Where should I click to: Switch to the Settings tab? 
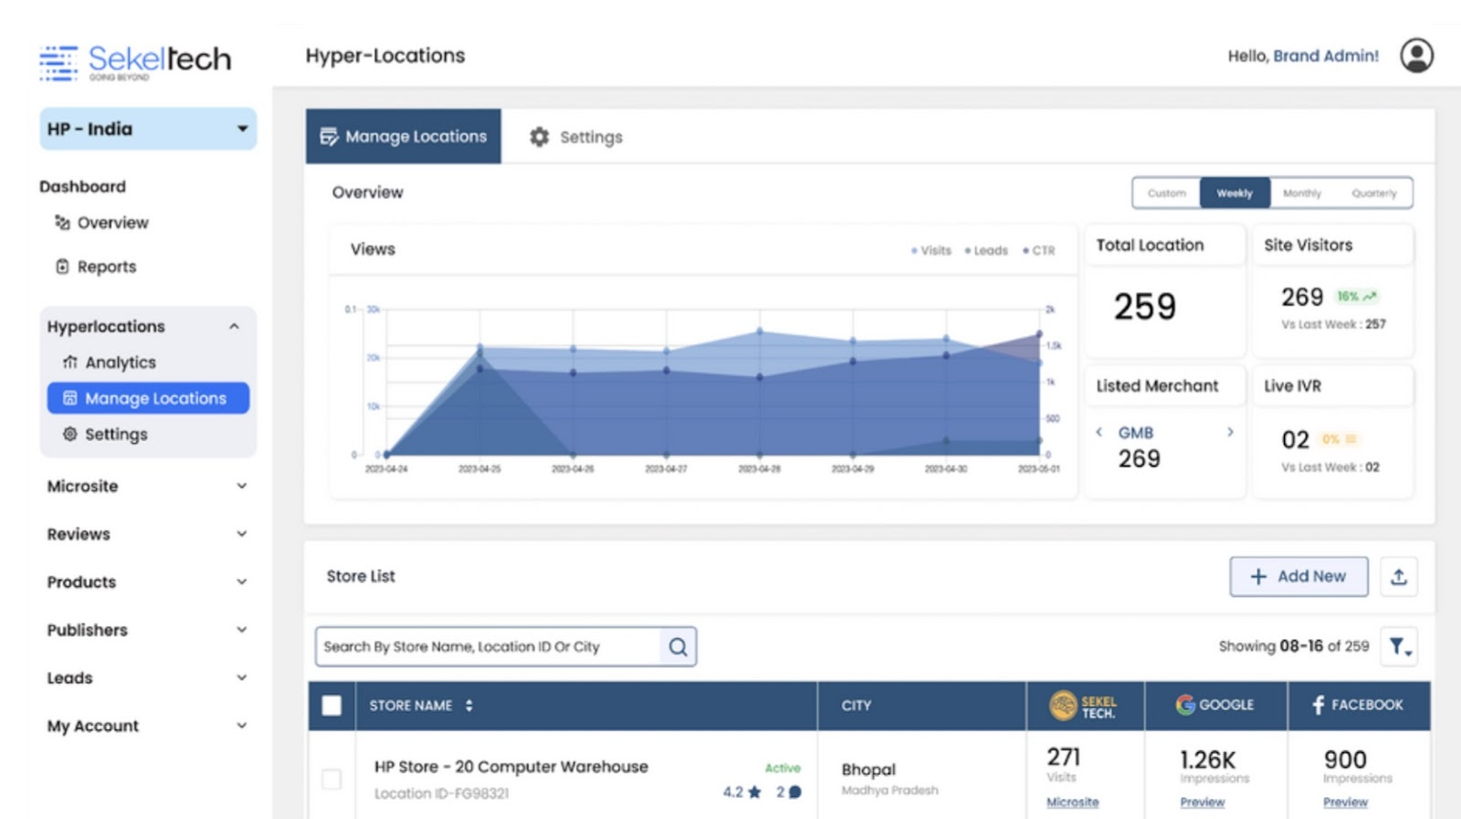tap(576, 137)
